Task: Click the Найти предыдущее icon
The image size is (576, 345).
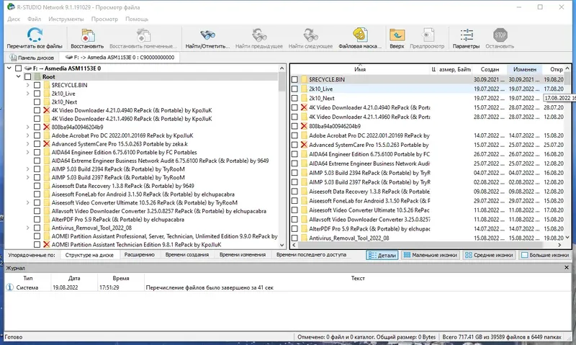Action: [x=259, y=35]
